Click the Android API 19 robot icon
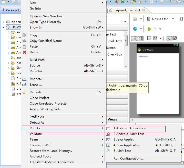 click(x=149, y=29)
